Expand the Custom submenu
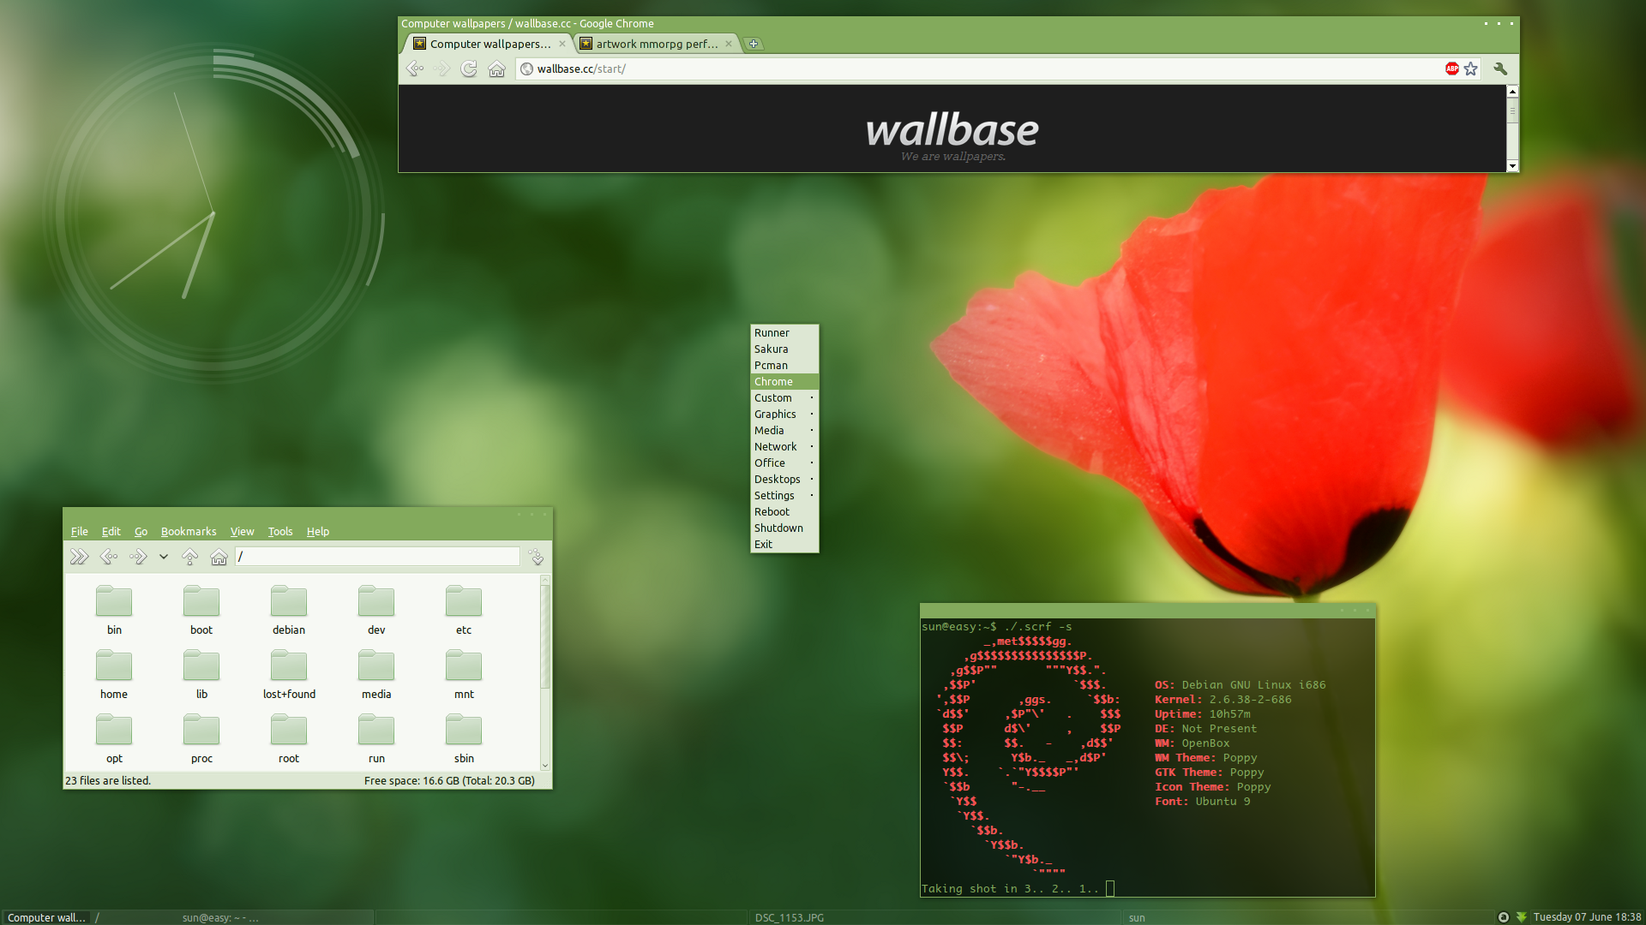The height and width of the screenshot is (925, 1646). click(784, 397)
